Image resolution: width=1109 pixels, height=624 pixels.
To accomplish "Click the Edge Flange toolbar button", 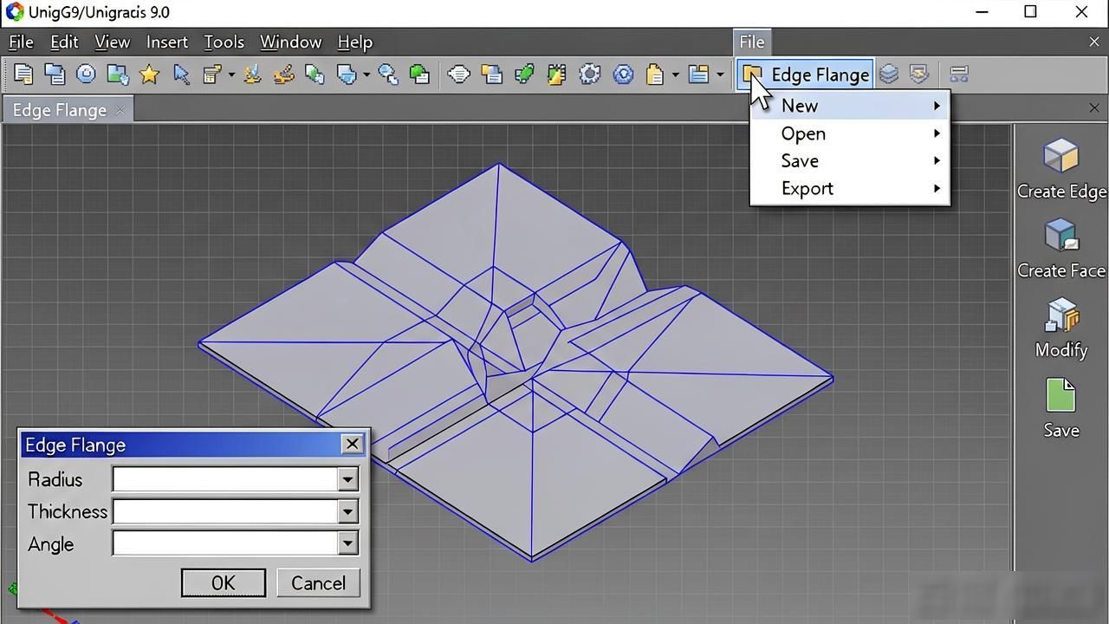I will coord(806,75).
